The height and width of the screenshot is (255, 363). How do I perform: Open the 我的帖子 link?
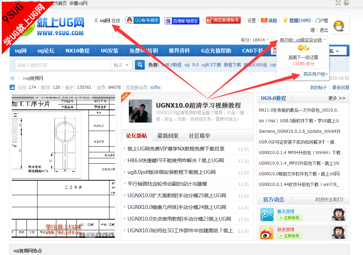coord(318,87)
